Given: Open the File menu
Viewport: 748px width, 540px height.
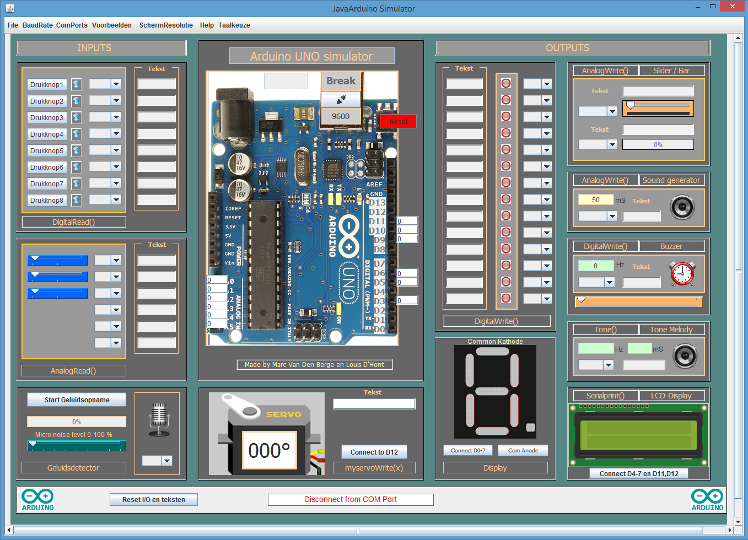Looking at the screenshot, I should 13,25.
